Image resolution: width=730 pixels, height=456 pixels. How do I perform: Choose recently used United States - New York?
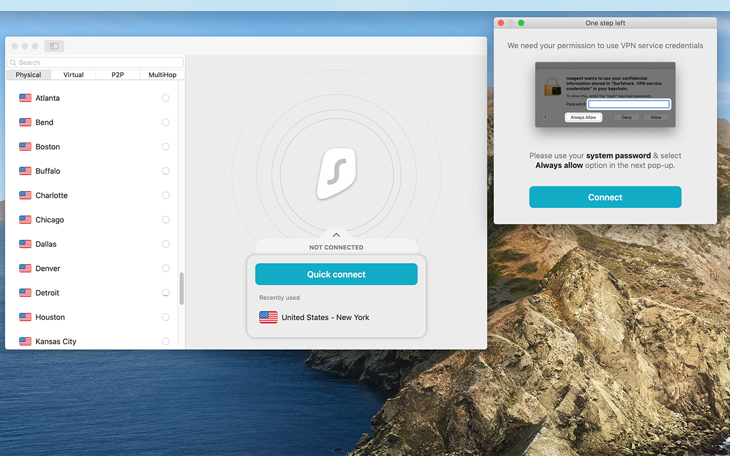[x=336, y=317]
